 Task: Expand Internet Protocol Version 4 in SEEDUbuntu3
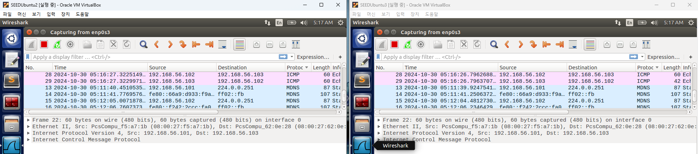379,133
